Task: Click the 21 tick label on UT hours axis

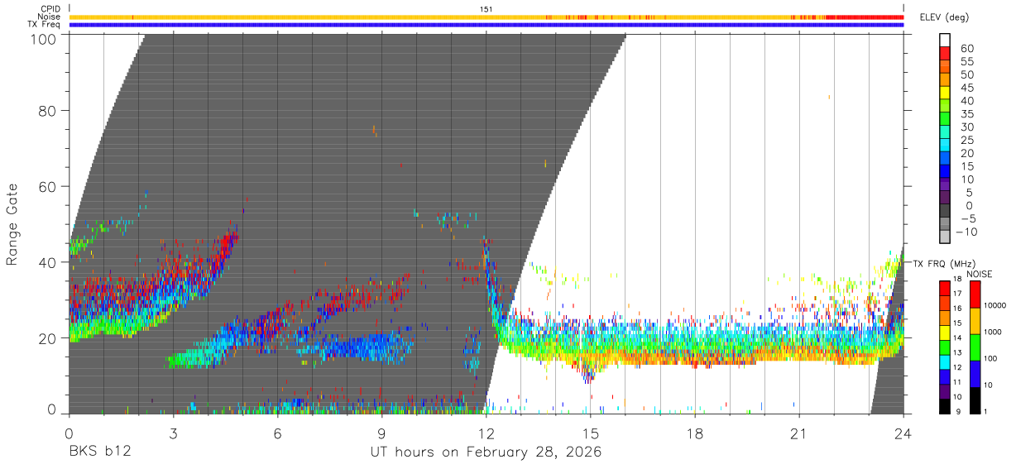Action: click(x=799, y=433)
